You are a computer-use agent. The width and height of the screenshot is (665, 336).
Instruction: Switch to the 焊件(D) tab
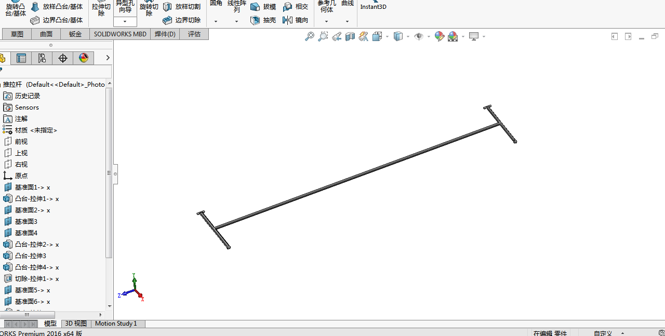[x=165, y=34]
